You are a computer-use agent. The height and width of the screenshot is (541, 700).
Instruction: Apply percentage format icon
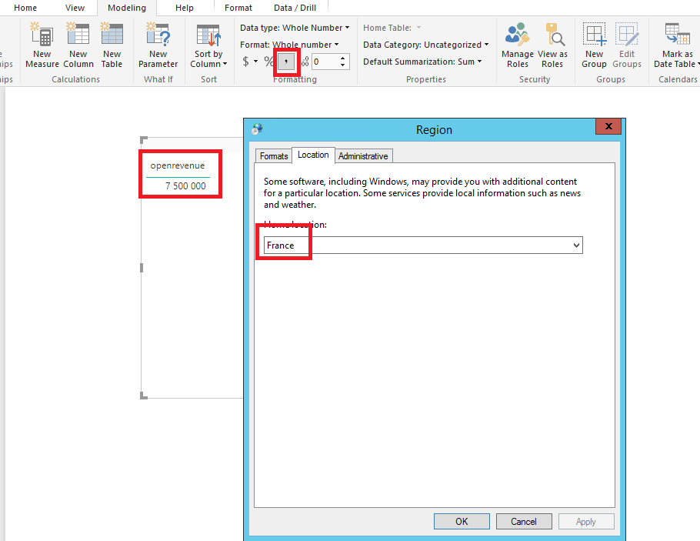point(268,62)
